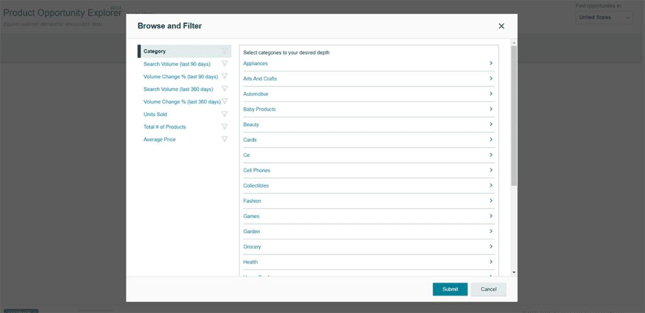Click funnel icon beside Total # of Products

(224, 127)
